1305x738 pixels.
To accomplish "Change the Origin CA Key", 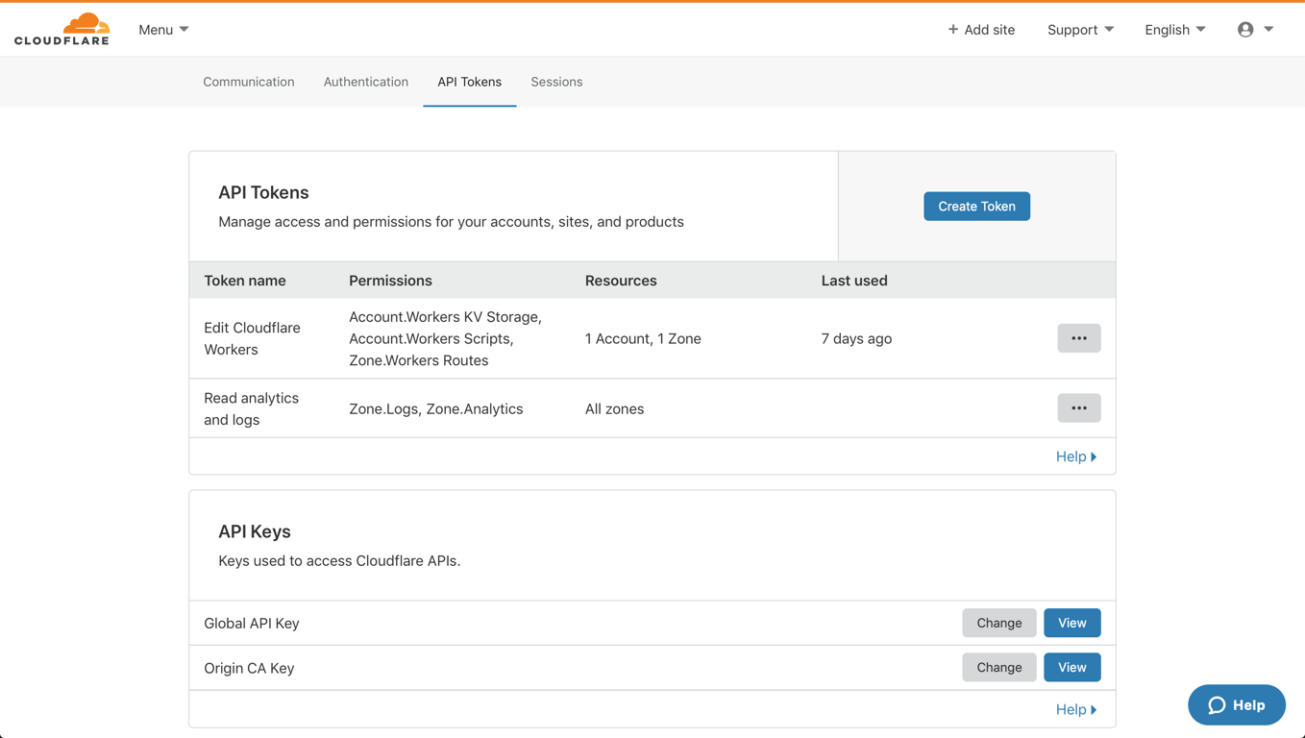I will [x=998, y=668].
